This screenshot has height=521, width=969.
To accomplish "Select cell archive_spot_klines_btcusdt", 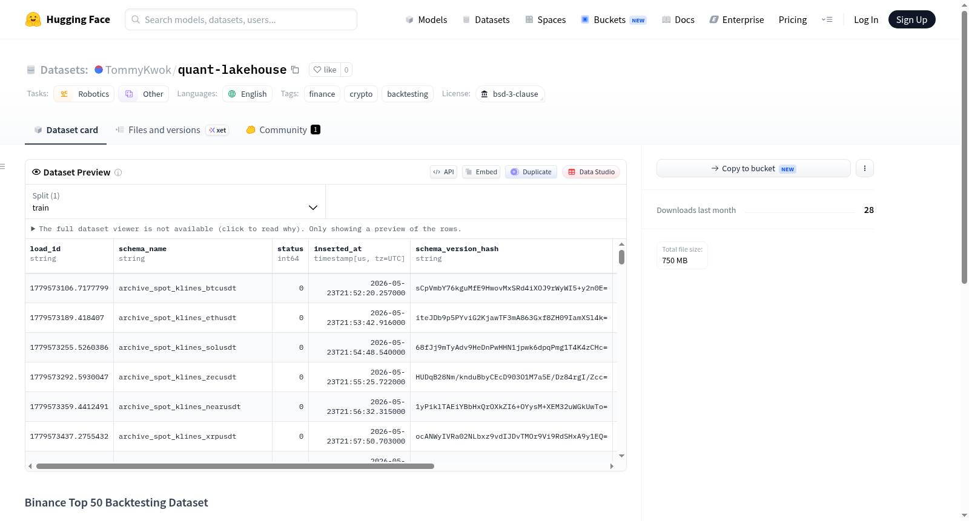I will [x=193, y=288].
